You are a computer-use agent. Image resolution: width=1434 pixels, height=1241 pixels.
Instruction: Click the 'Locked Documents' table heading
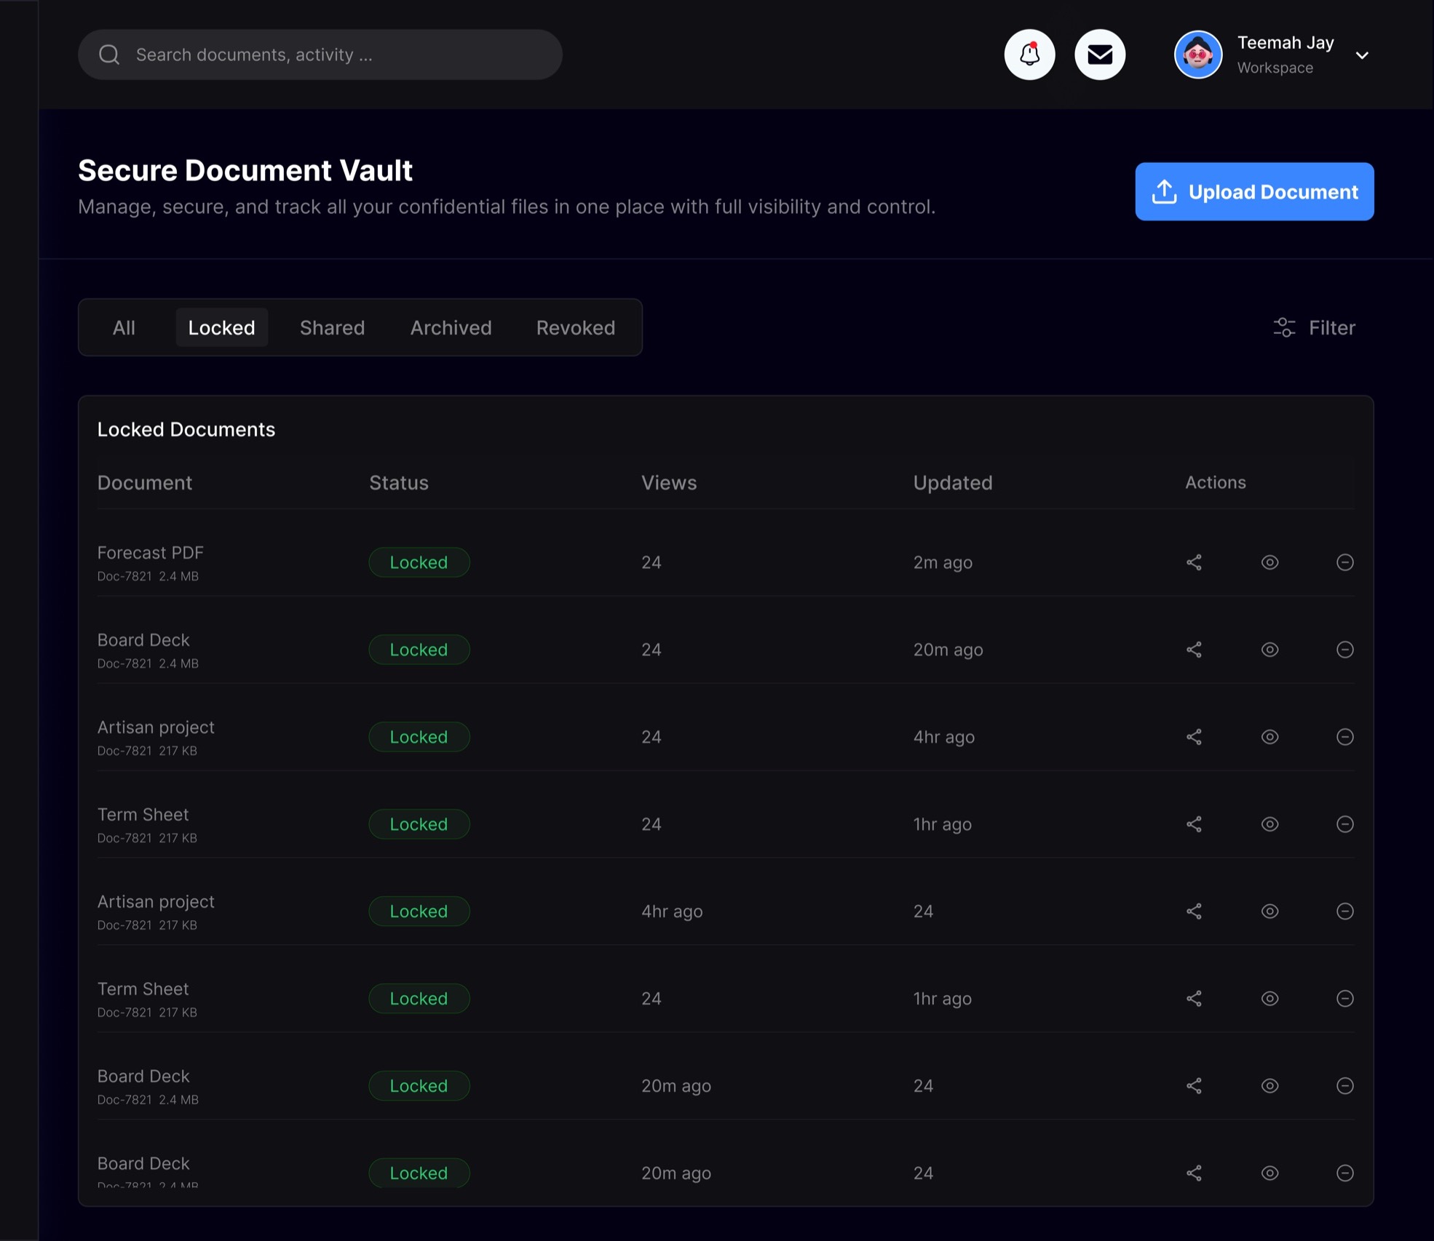coord(186,429)
